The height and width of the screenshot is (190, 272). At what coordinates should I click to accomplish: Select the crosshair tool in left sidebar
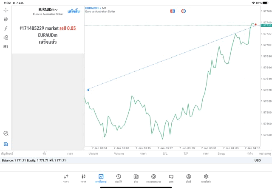pos(6,10)
